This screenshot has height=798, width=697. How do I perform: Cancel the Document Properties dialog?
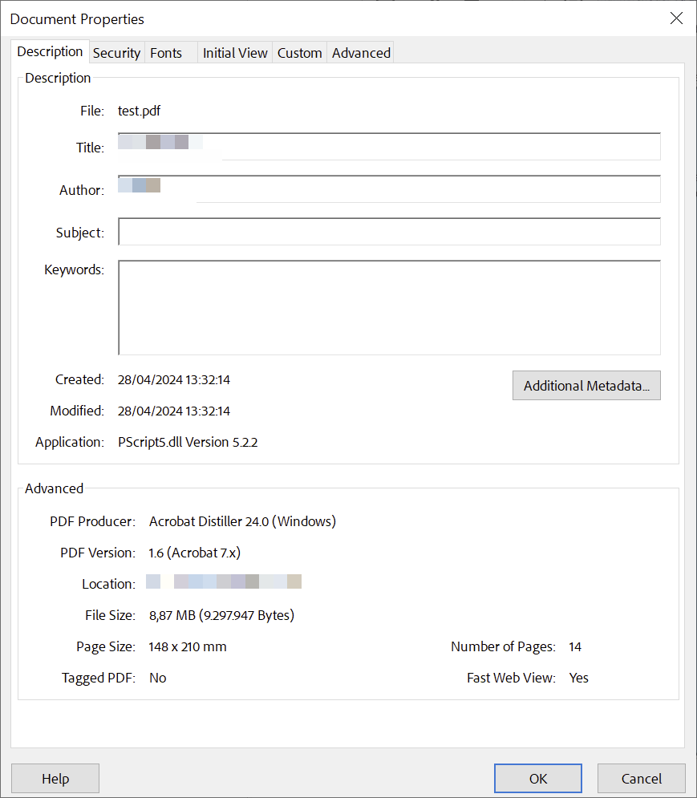coord(641,778)
